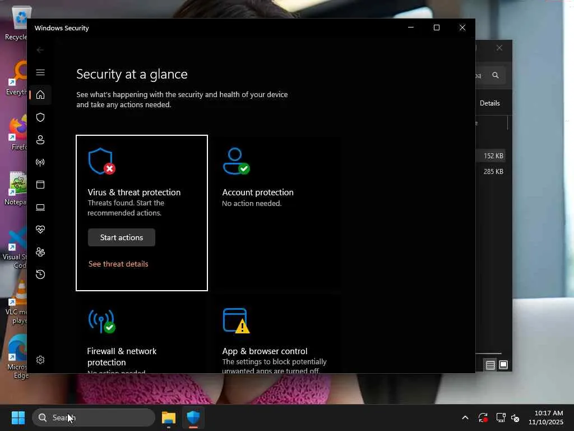Click Details button in File Explorer window
This screenshot has width=574, height=431.
(490, 103)
